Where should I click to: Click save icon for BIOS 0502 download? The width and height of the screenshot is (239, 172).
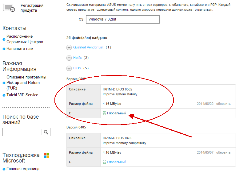(x=104, y=113)
